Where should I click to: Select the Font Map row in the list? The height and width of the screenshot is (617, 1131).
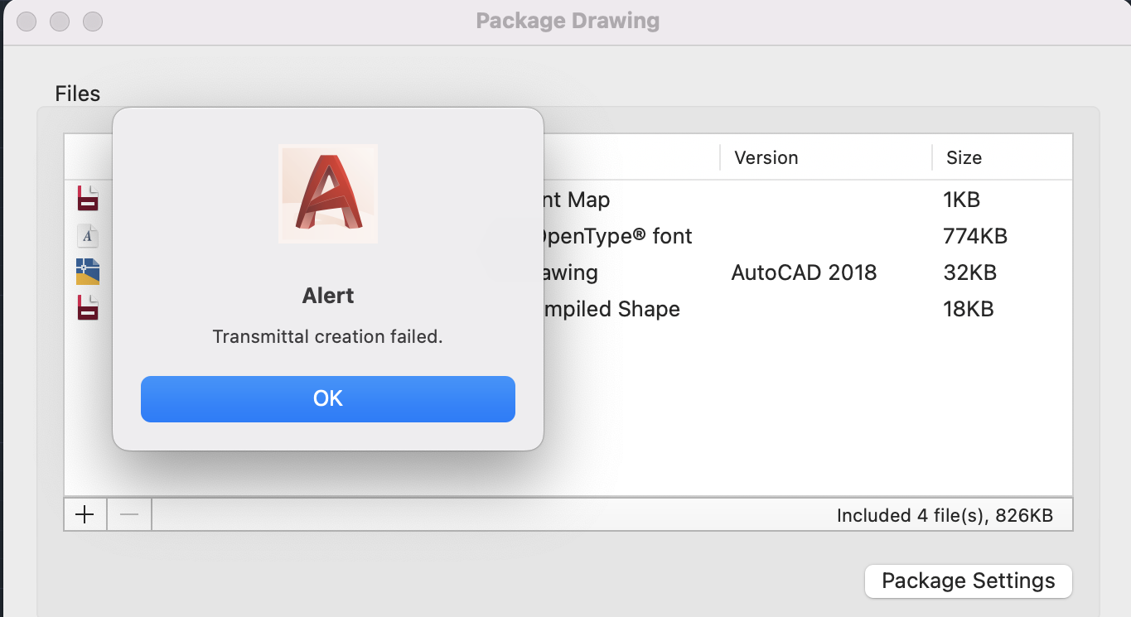621,200
